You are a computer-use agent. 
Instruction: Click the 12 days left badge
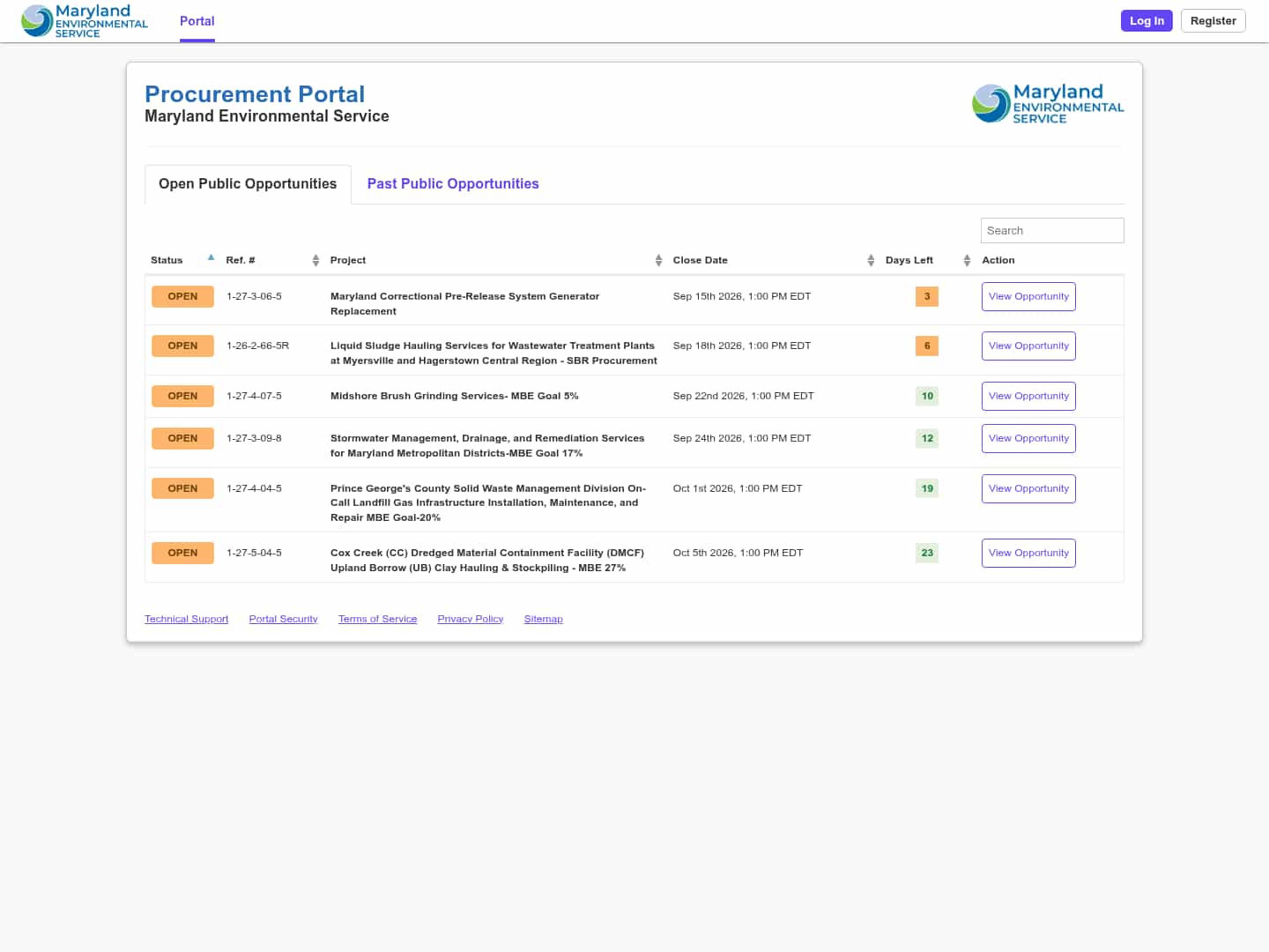927,439
